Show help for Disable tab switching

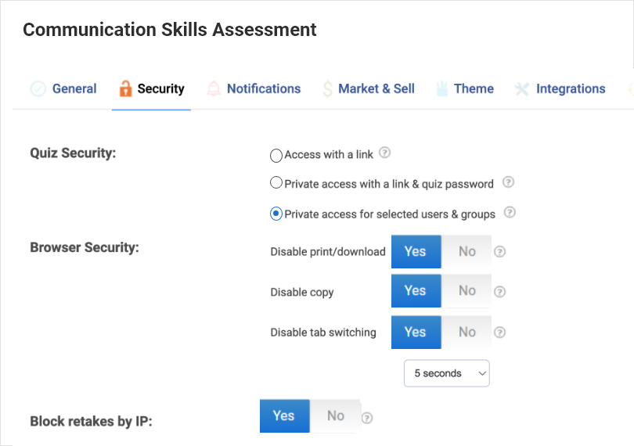click(x=500, y=332)
